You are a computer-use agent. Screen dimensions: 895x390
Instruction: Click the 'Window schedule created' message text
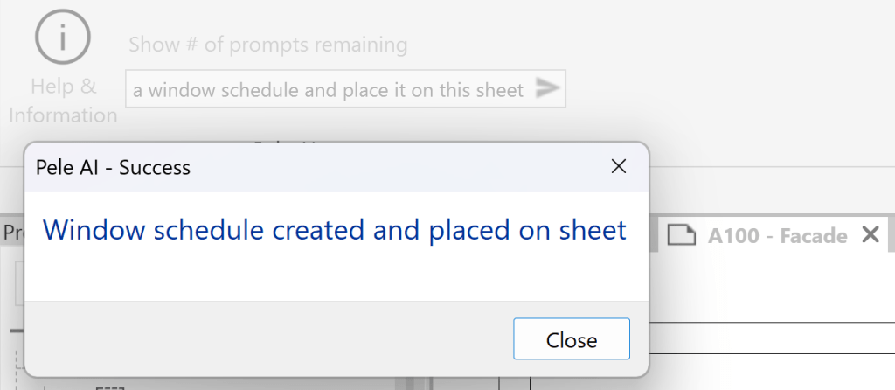[x=334, y=230]
